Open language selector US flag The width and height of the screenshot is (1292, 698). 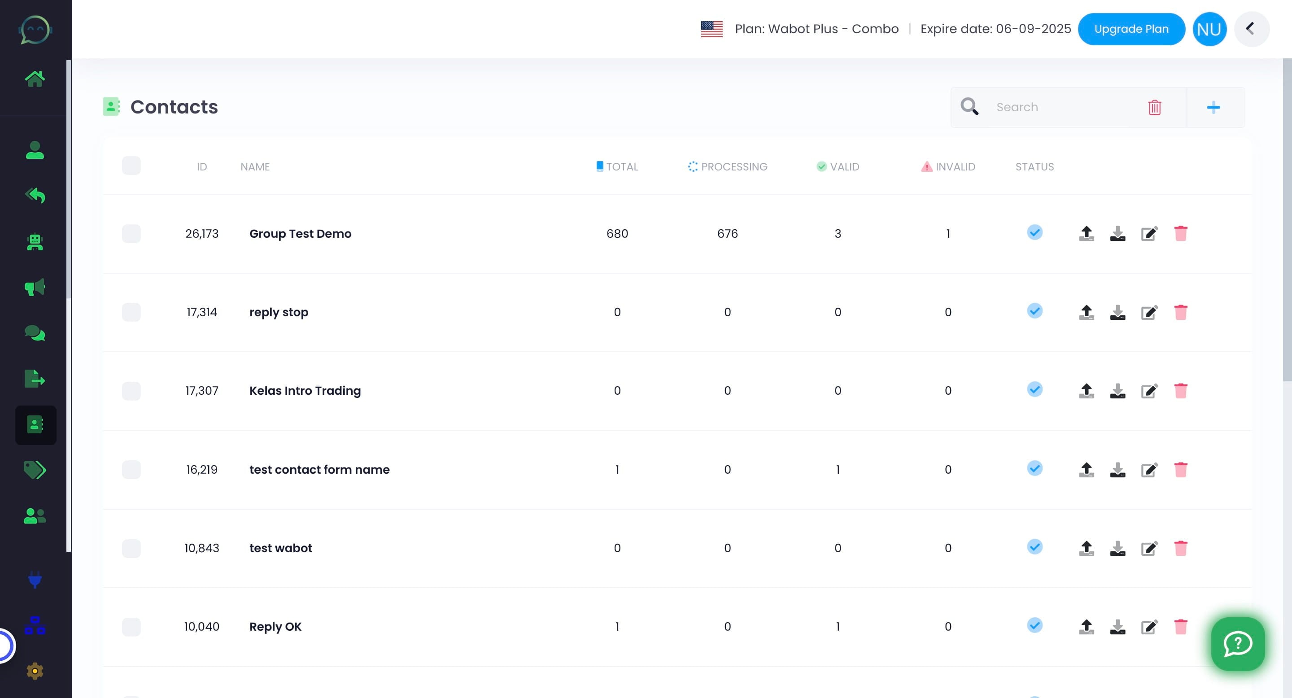point(711,29)
